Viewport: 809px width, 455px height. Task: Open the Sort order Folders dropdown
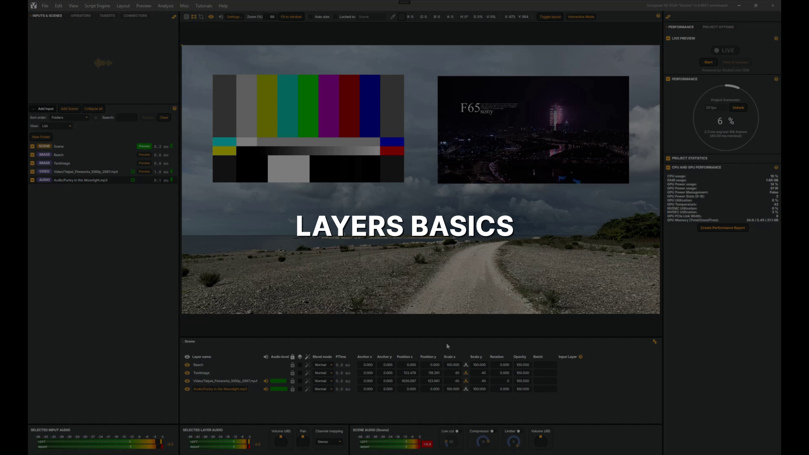point(70,118)
